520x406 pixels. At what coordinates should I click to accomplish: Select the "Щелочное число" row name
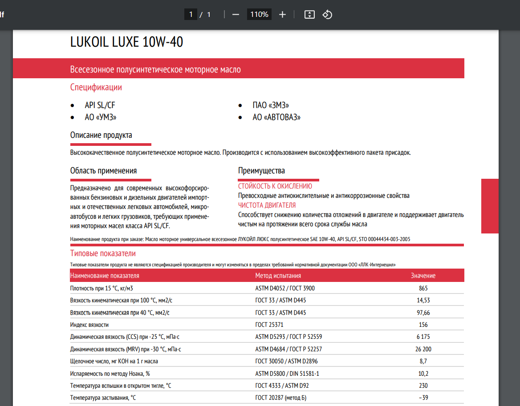click(114, 361)
